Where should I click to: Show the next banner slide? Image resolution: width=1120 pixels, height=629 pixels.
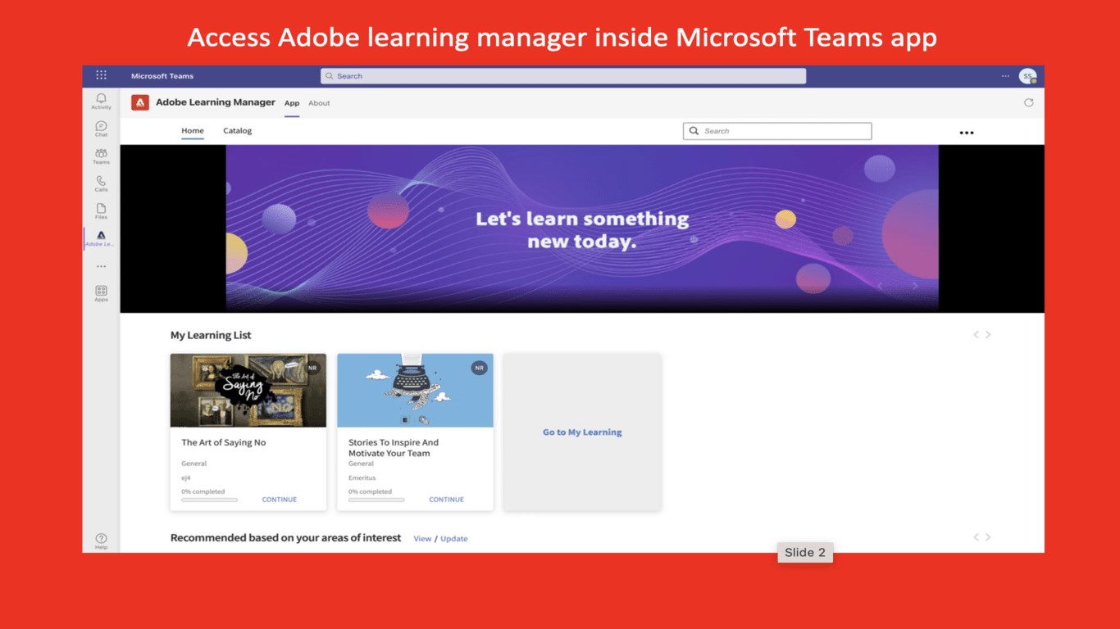(x=915, y=286)
